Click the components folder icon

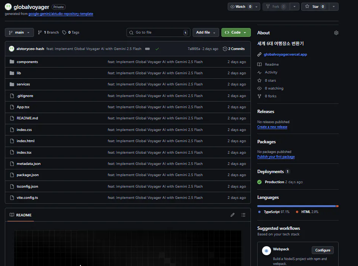[12, 62]
